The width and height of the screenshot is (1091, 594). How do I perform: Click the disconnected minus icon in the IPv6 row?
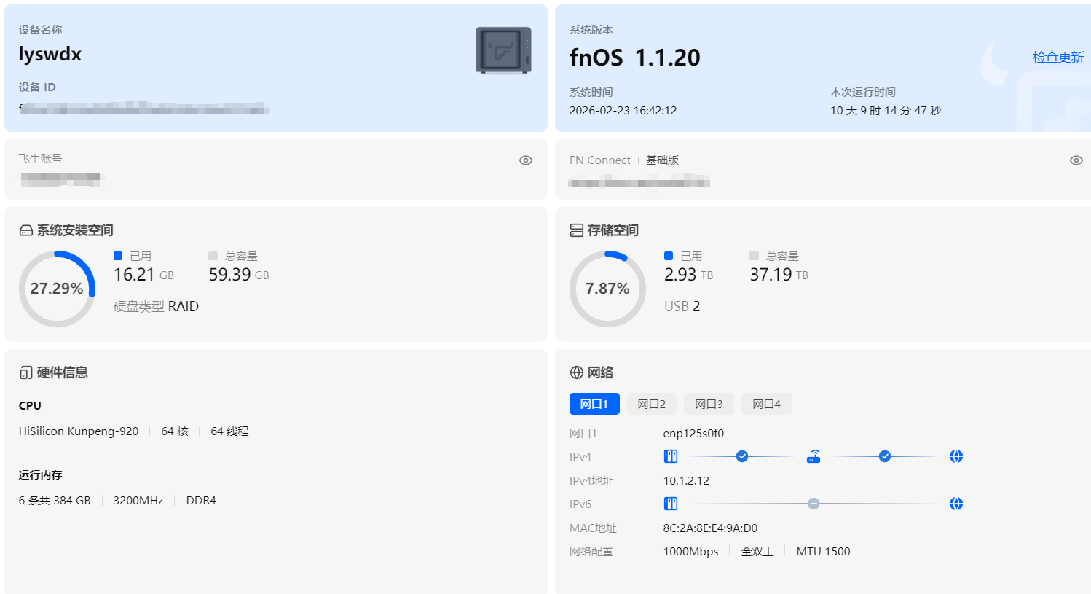(x=814, y=504)
